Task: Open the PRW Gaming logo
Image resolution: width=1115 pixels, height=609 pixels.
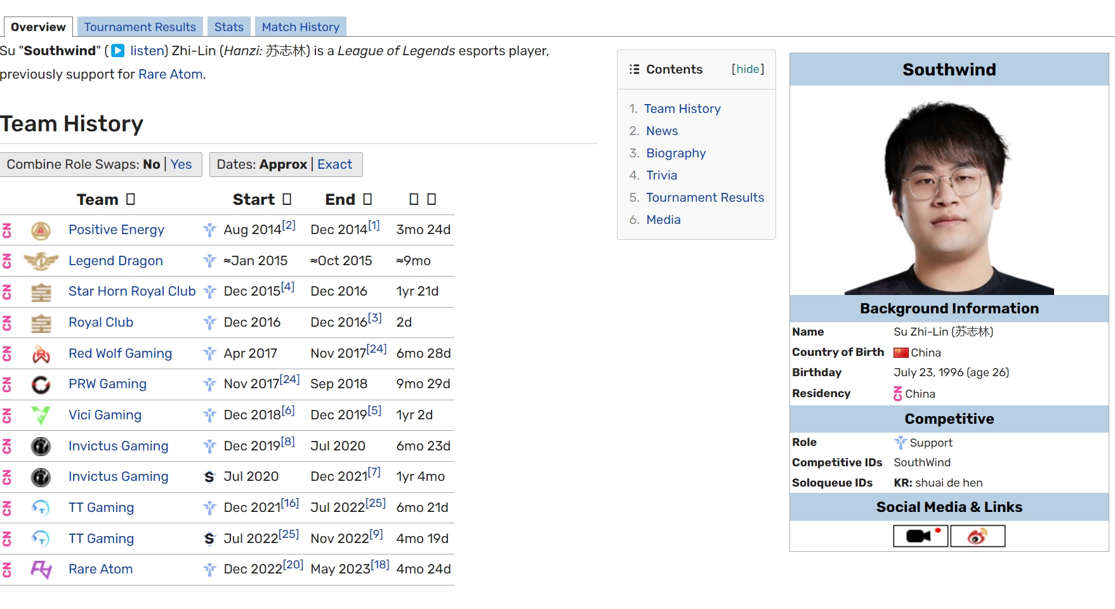Action: coord(41,384)
